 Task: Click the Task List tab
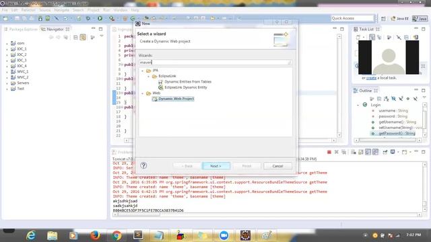pyautogui.click(x=366, y=29)
